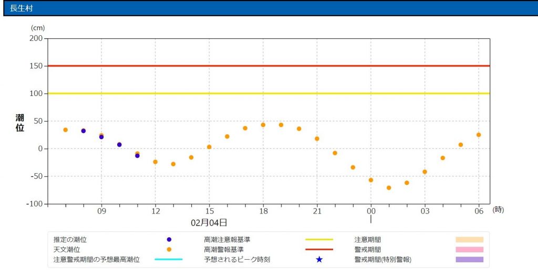
Task: Click the -100 label on the y-axis
Action: click(x=34, y=204)
